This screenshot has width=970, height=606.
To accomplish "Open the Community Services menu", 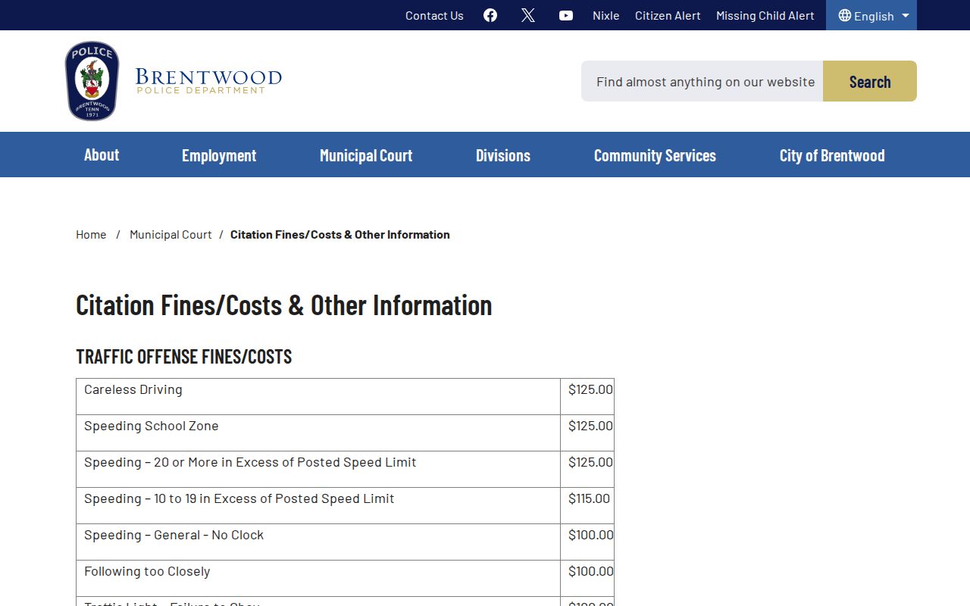I will point(655,155).
